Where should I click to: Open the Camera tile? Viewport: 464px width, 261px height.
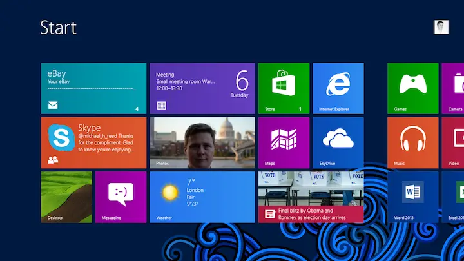point(455,88)
